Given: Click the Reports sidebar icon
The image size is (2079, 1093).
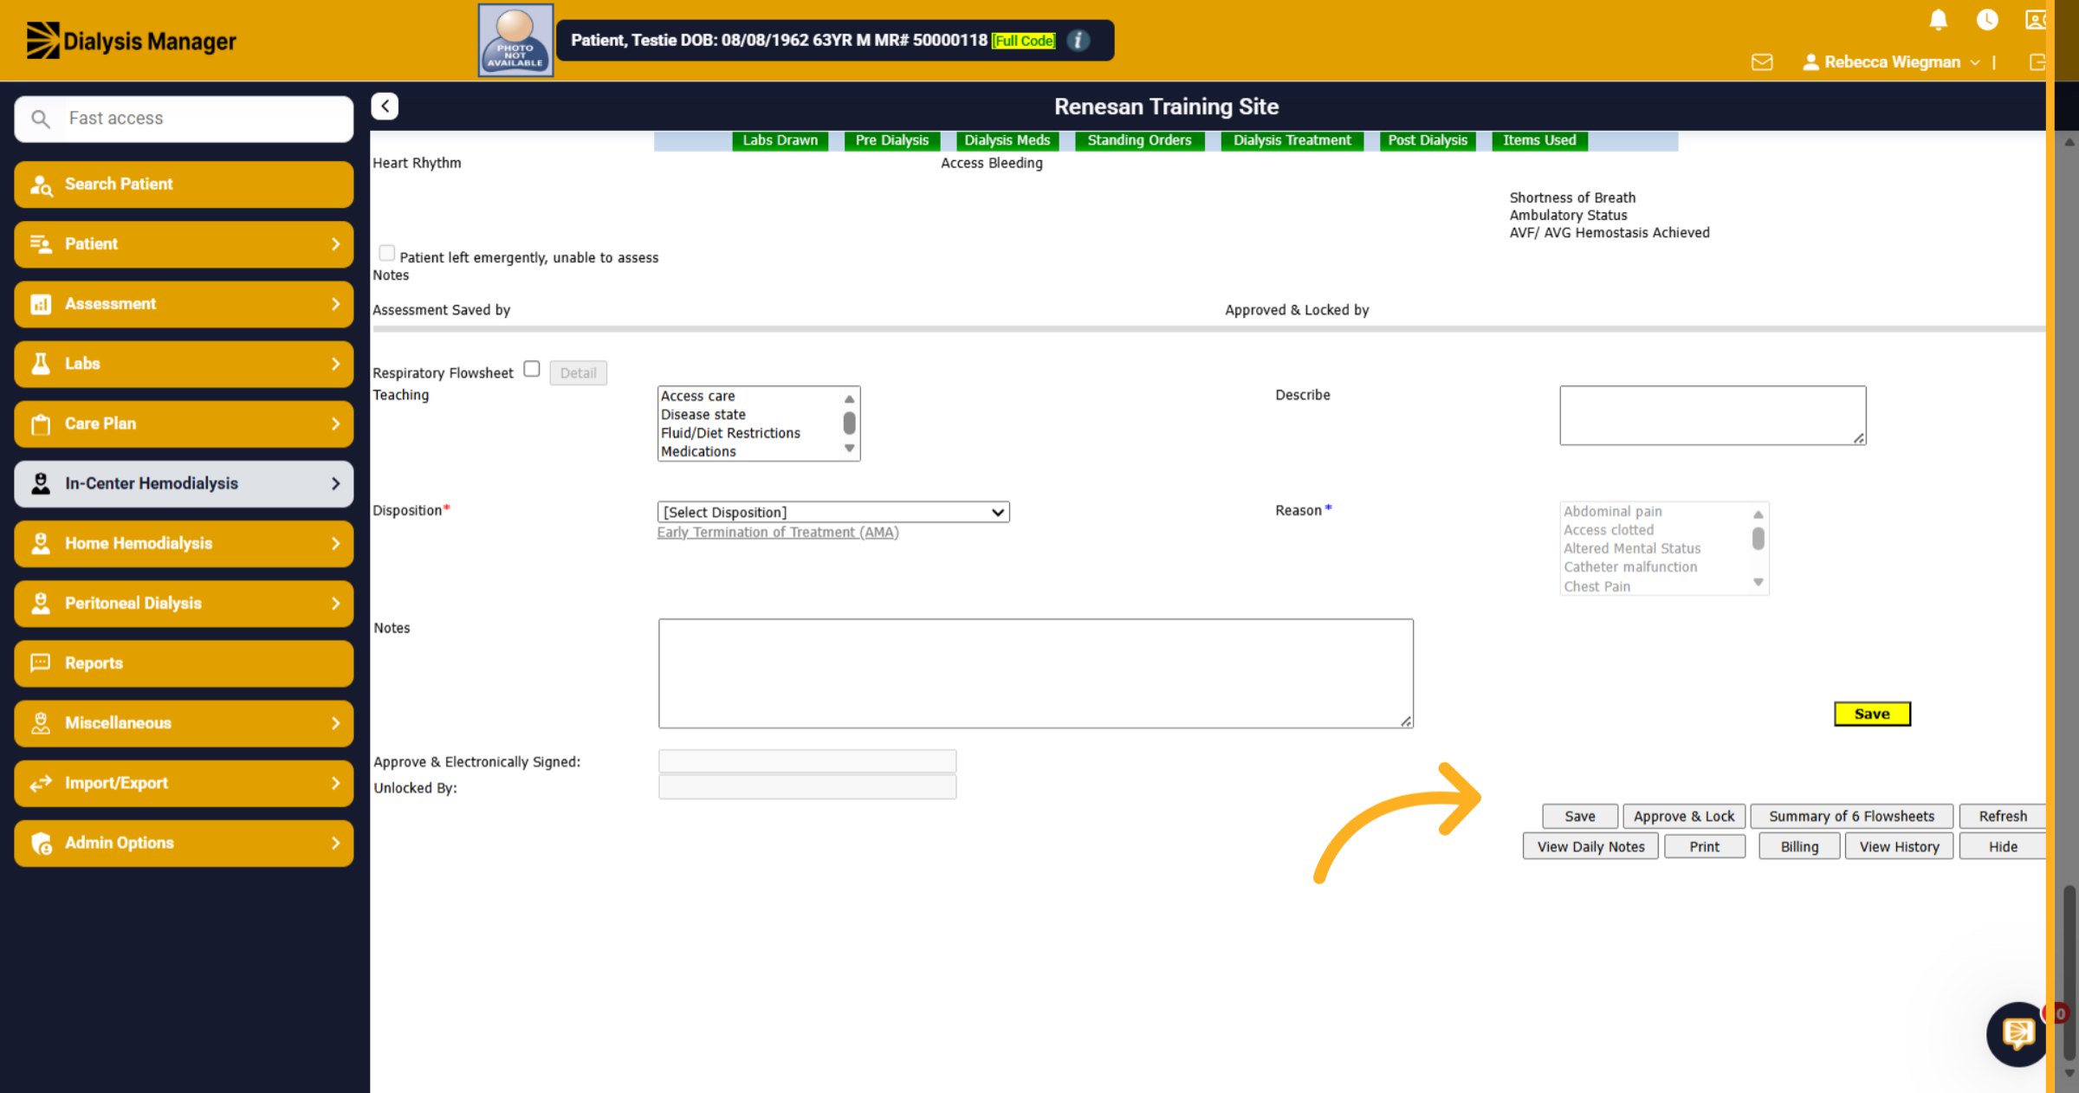Looking at the screenshot, I should click(41, 663).
